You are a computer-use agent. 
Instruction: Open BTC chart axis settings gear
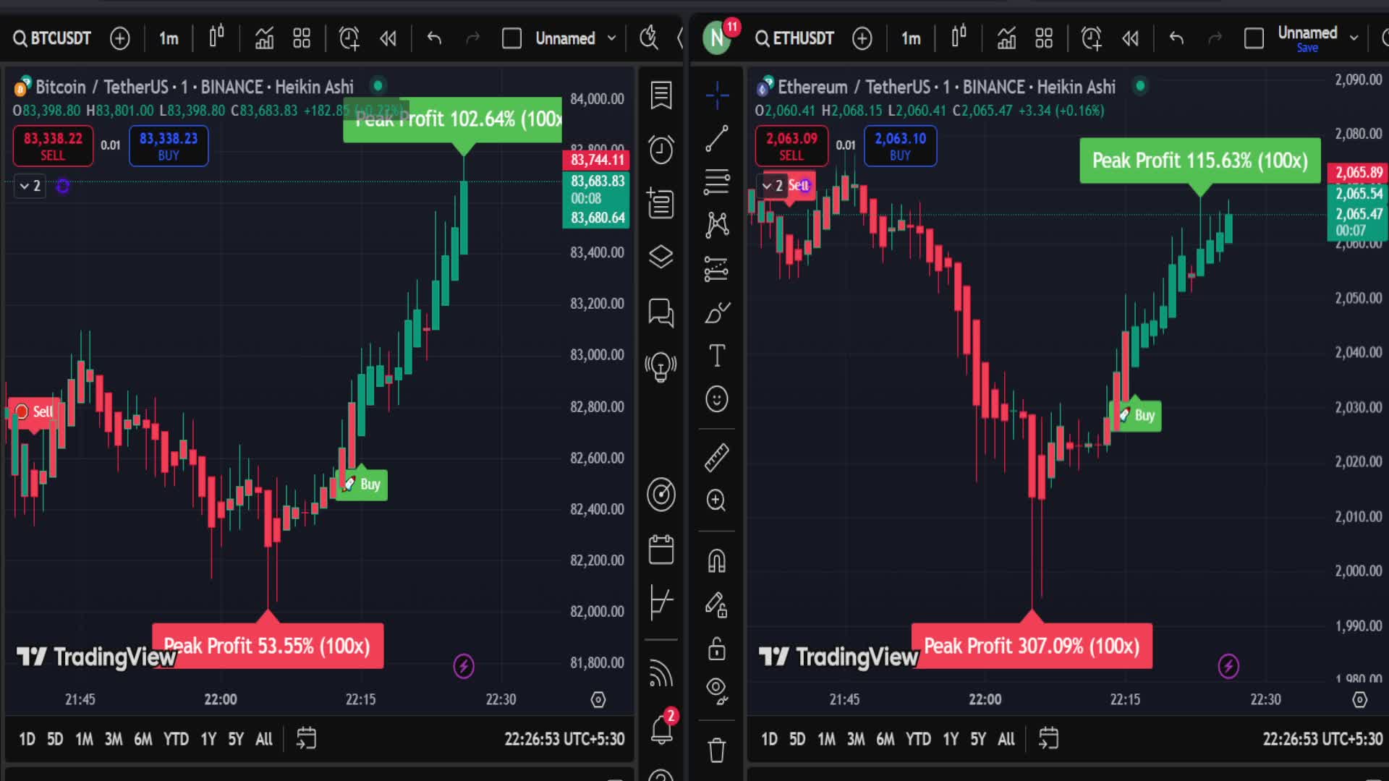(x=598, y=699)
